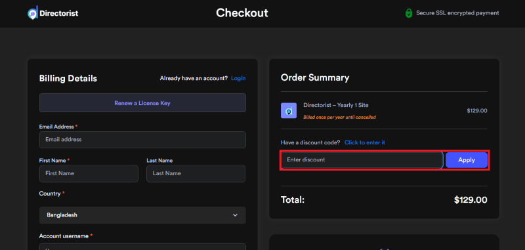Focus the First Name input field
The image size is (525, 250).
(89, 173)
